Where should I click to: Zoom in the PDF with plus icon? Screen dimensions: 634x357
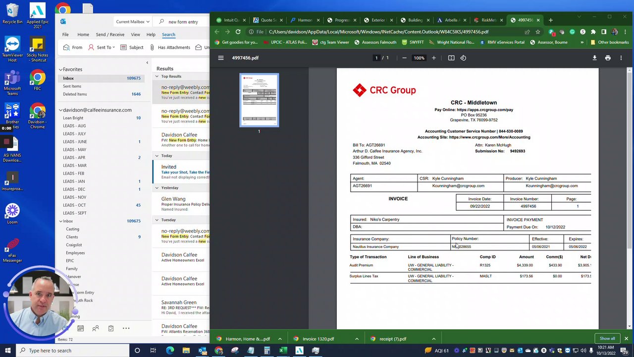pos(434,58)
